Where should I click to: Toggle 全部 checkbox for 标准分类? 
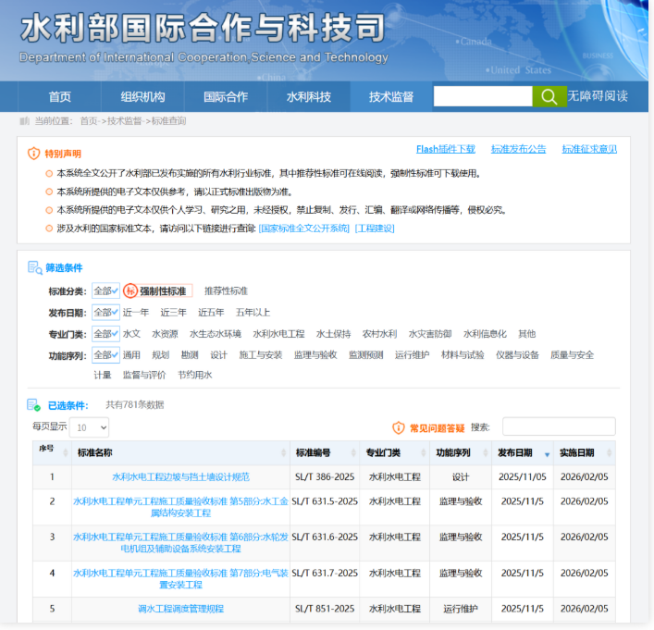pyautogui.click(x=105, y=290)
